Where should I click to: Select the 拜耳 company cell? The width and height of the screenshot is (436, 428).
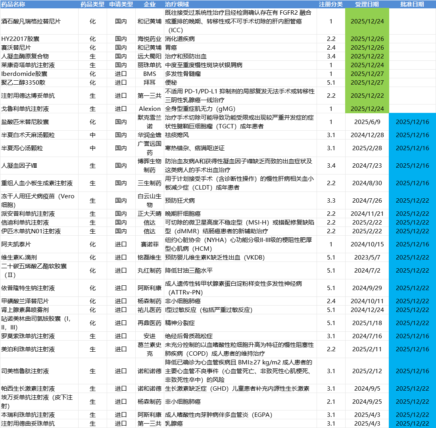click(x=150, y=83)
